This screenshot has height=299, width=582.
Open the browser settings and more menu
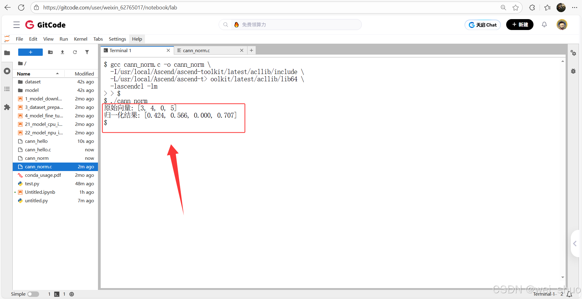575,8
